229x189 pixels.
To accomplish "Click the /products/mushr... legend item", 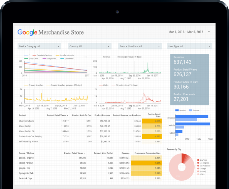I will point(66,55).
